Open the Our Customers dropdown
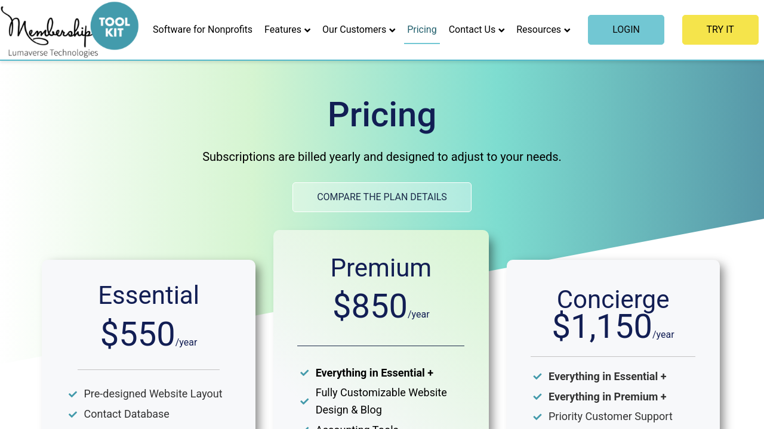Screen dimensions: 764x429 coord(358,30)
